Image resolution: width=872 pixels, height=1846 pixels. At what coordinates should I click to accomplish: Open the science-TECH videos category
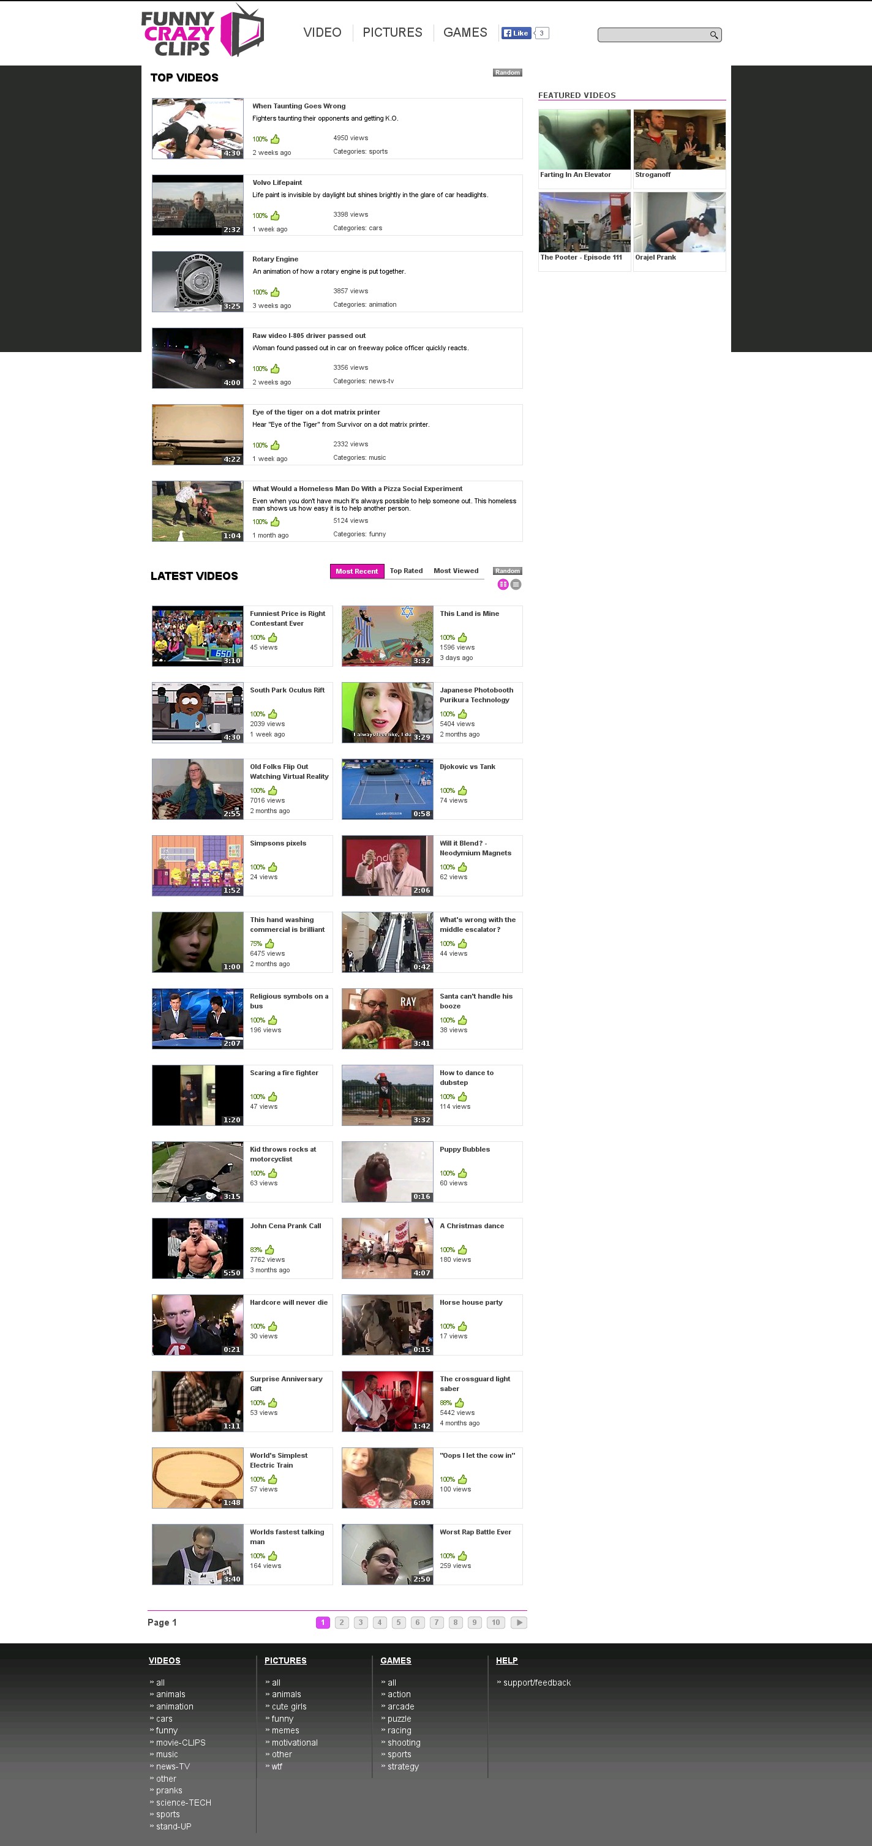coord(184,1803)
